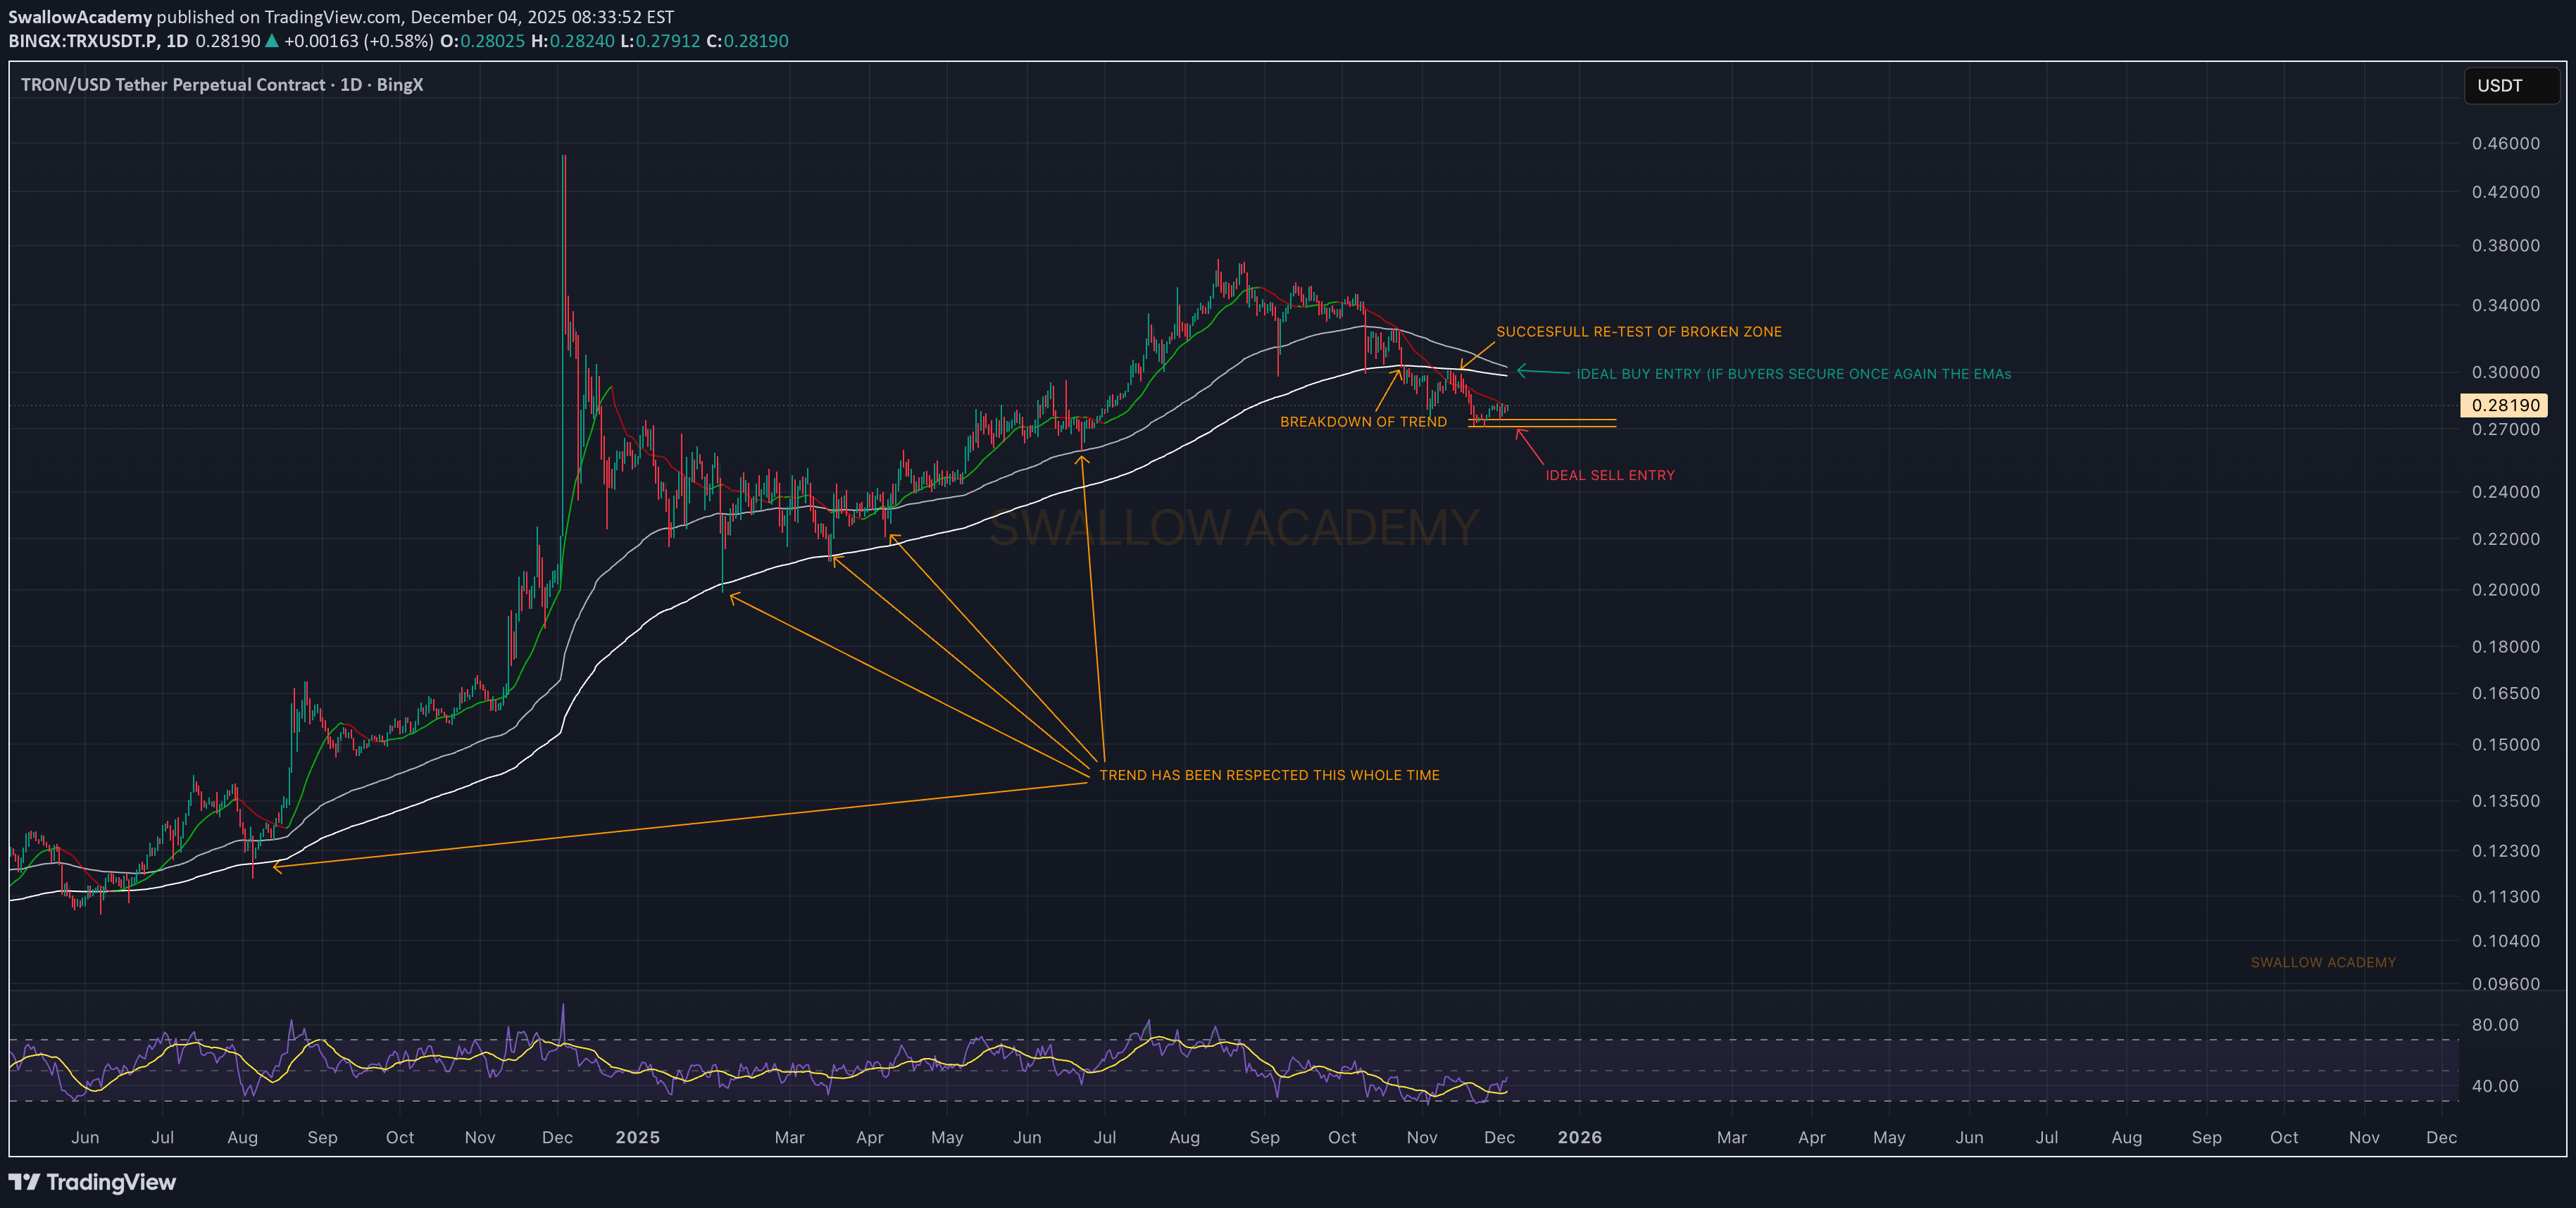Click the TradingView logo icon
Viewport: 2576px width, 1208px height.
click(24, 1182)
